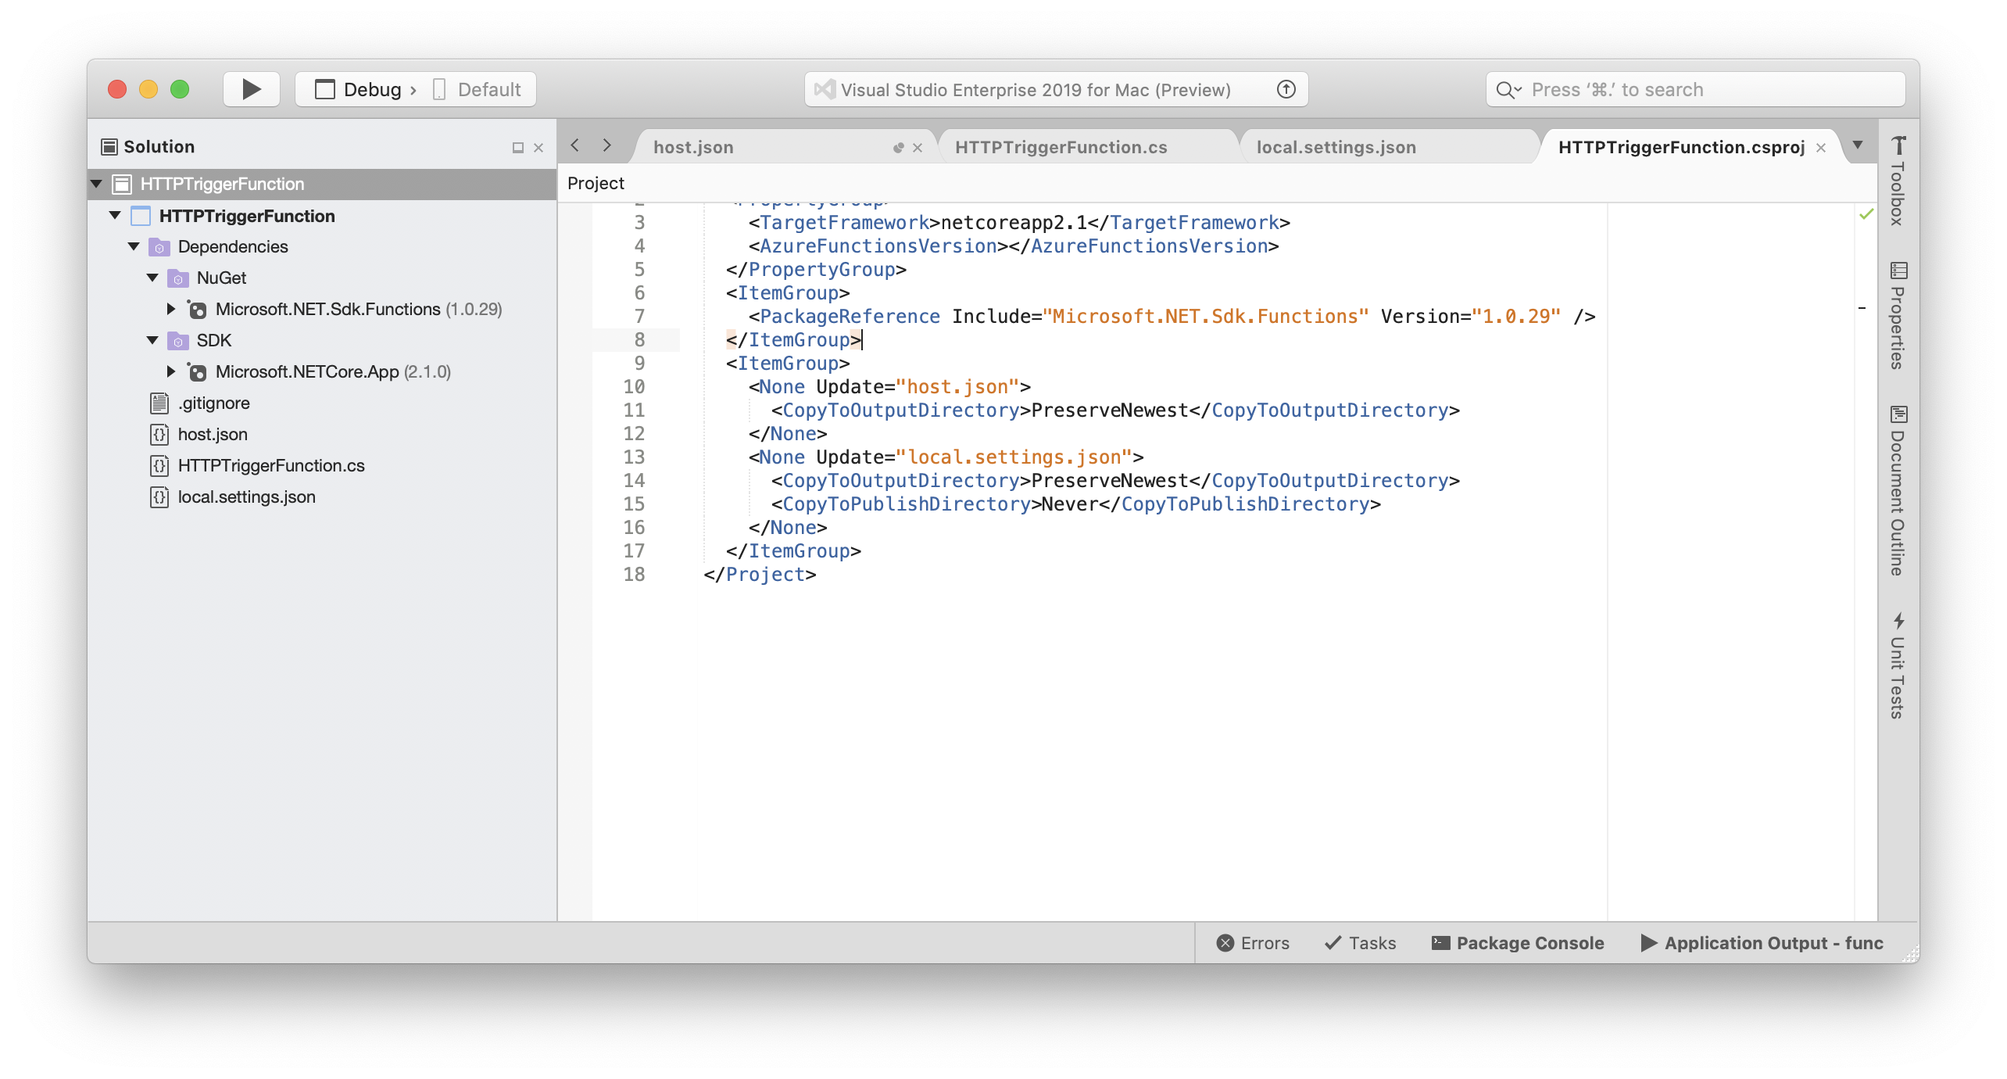Select the local.settings.json file
This screenshot has width=2007, height=1079.
(x=247, y=496)
